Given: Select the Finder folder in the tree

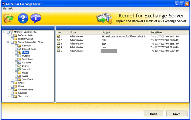Looking at the screenshot, I should coord(21,83).
